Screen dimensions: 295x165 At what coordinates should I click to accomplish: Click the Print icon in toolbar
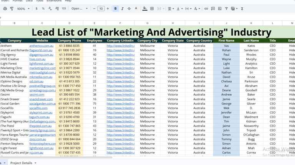tap(5, 8)
